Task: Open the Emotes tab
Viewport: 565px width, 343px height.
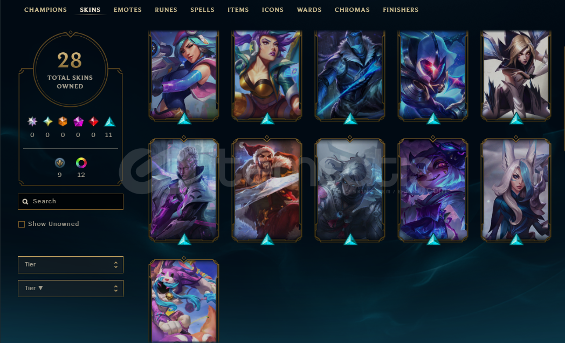Action: tap(128, 10)
